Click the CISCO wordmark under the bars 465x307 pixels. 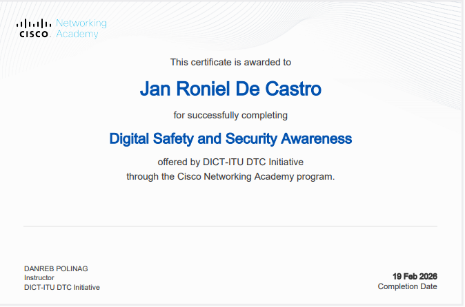(x=34, y=34)
